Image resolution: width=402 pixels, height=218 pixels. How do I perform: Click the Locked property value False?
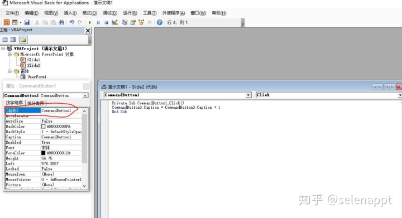point(61,169)
